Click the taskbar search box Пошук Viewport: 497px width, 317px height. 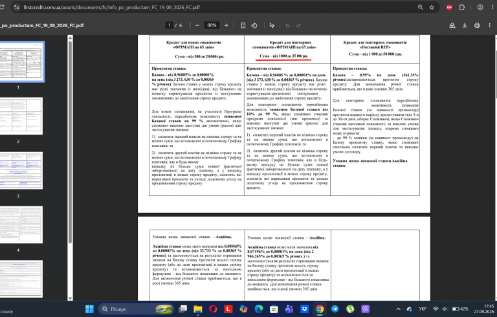(x=137, y=309)
